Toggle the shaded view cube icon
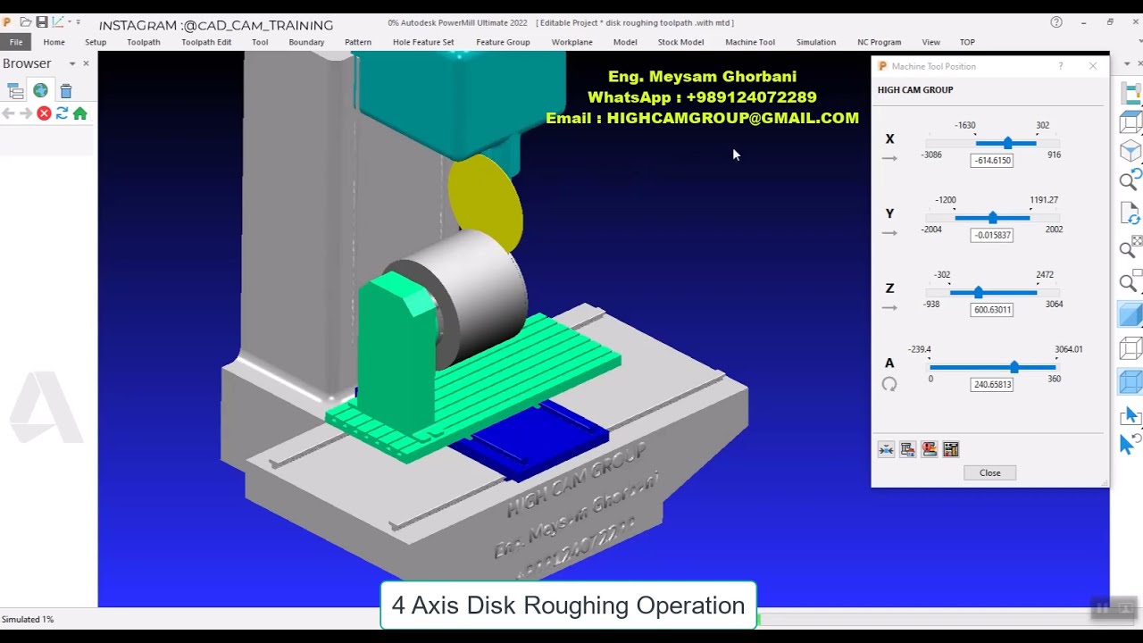This screenshot has width=1143, height=643. (1131, 314)
